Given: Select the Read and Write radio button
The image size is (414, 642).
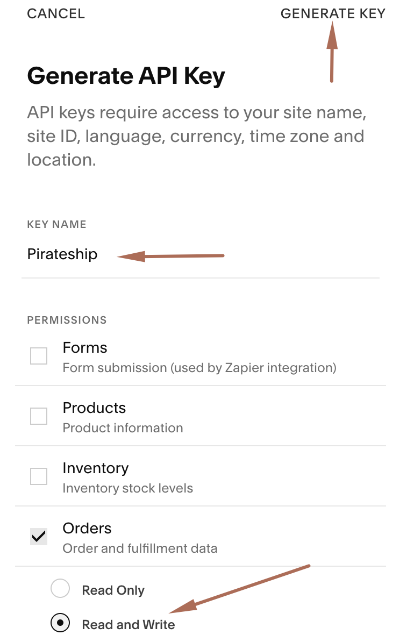Looking at the screenshot, I should [x=60, y=623].
